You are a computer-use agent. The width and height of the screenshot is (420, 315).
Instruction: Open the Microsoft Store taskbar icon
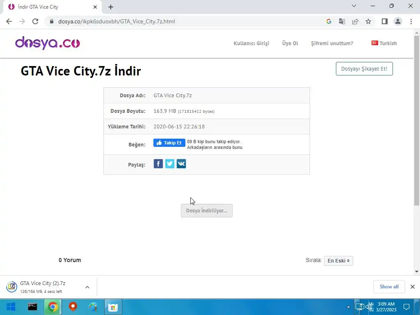click(113, 307)
